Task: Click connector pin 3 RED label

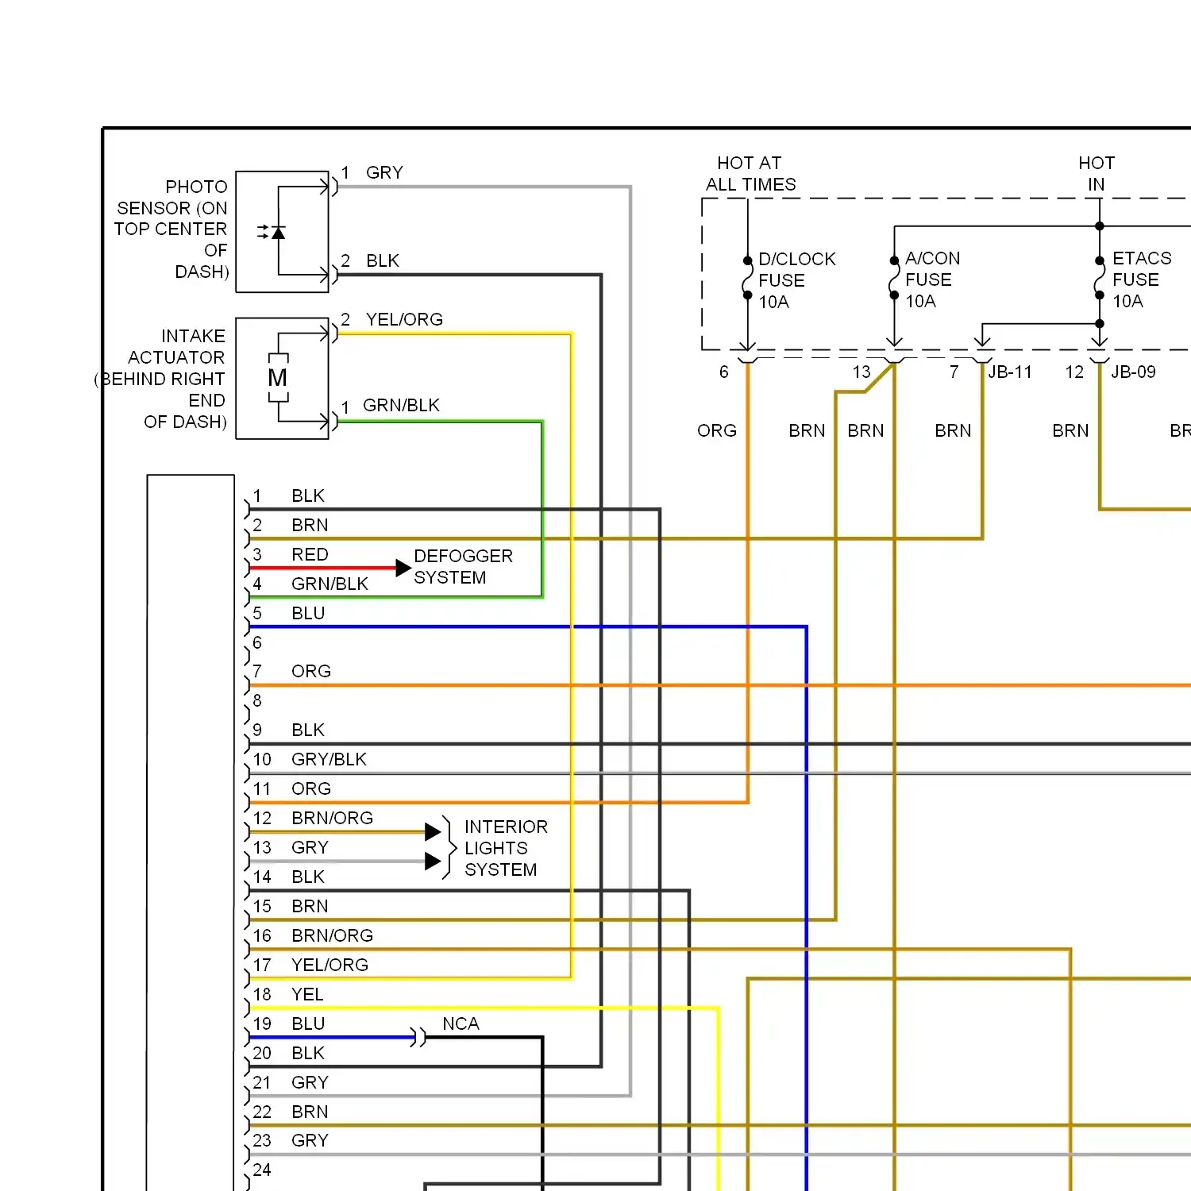Action: [x=310, y=554]
